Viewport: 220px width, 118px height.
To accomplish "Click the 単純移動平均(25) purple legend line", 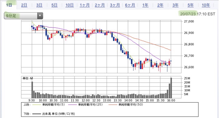I will [x=72, y=105].
